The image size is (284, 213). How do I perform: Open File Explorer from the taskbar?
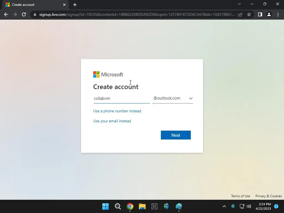tap(142, 206)
